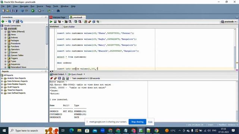Viewport: 239px width, 134px height.
Task: Switch to the Welcome Page tab
Action: [59, 17]
